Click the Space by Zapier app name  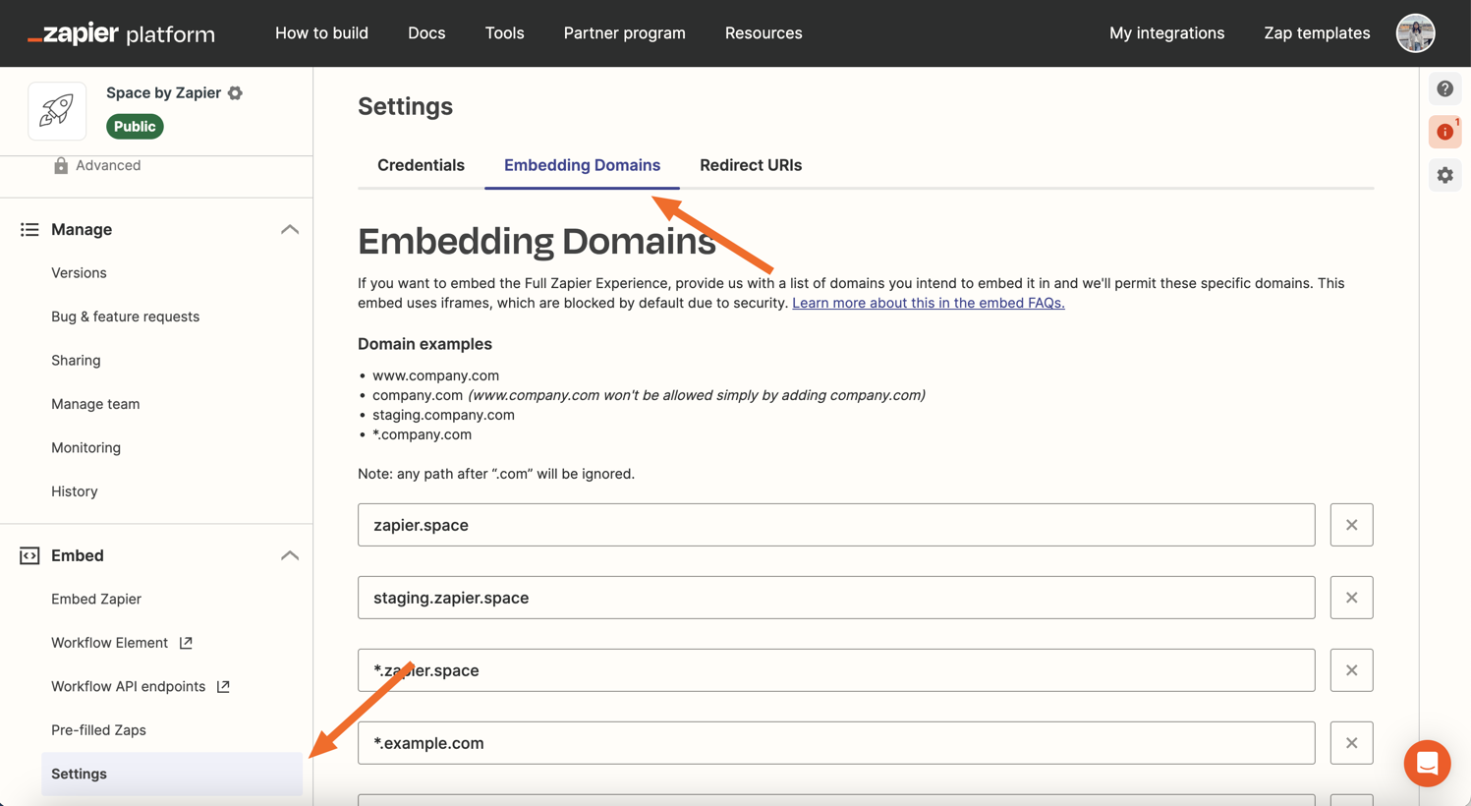point(163,92)
